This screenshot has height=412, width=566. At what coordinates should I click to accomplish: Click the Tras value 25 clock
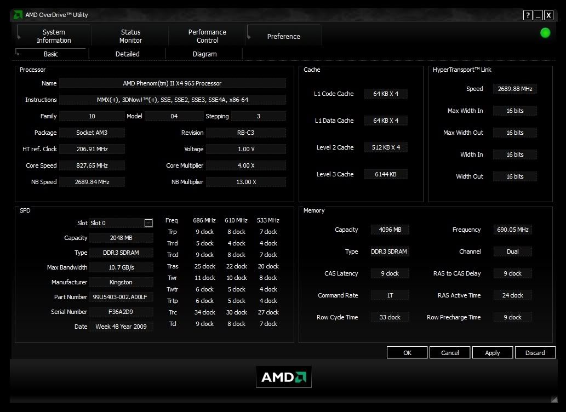(x=205, y=266)
